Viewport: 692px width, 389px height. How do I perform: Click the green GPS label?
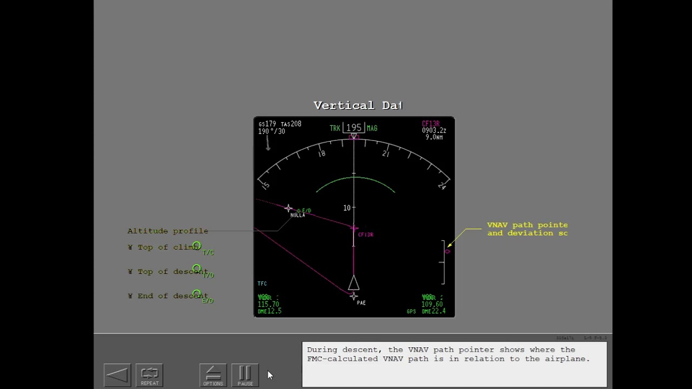(411, 312)
